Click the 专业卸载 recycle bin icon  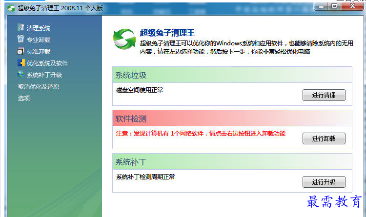pyautogui.click(x=20, y=39)
